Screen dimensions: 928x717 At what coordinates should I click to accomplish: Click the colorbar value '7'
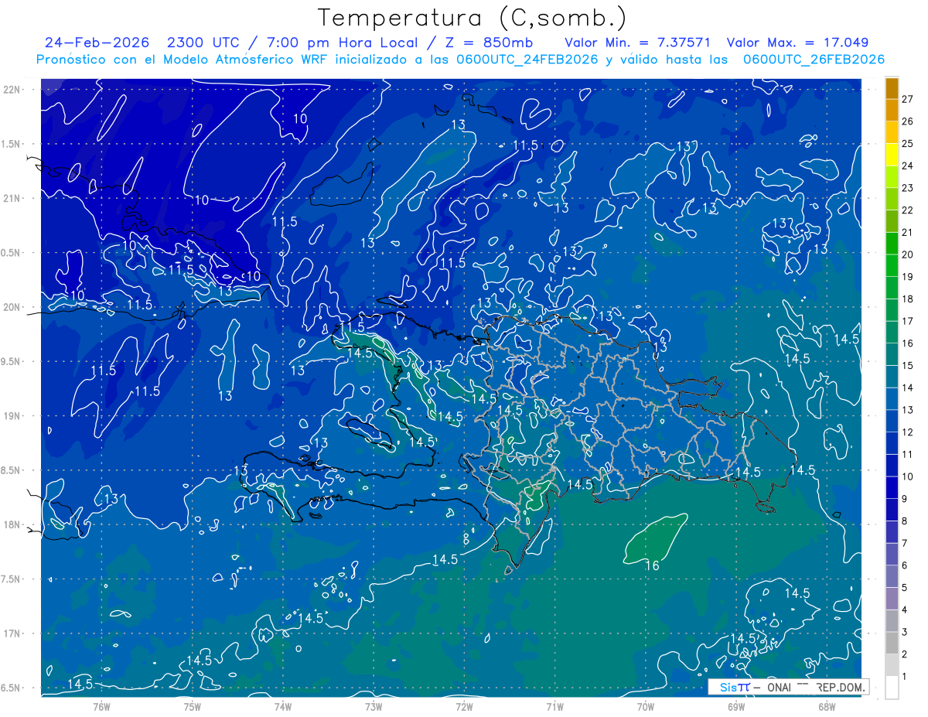click(x=905, y=543)
